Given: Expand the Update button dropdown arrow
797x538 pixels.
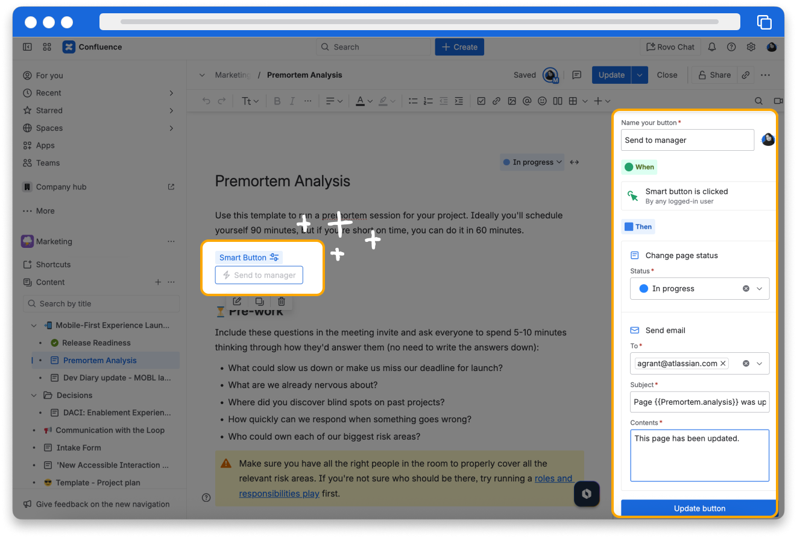Looking at the screenshot, I should point(640,75).
